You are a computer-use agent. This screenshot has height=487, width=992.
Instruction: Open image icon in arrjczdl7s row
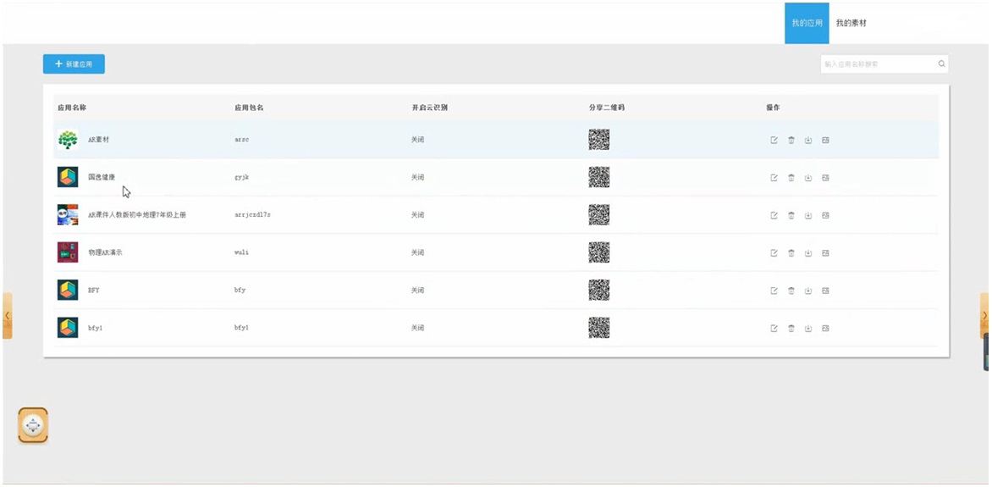tap(825, 215)
